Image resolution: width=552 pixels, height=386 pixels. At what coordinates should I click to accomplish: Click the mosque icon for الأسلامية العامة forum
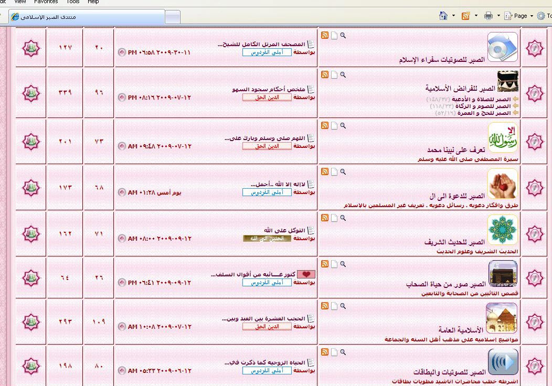coord(502,317)
